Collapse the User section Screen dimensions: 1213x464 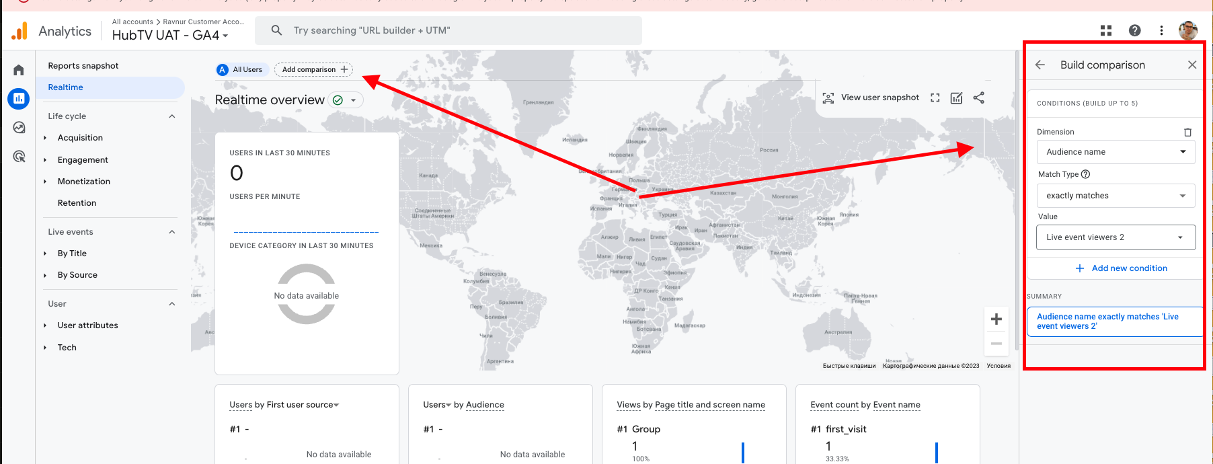click(x=172, y=304)
